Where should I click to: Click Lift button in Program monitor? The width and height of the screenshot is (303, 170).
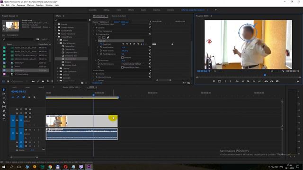click(x=266, y=81)
